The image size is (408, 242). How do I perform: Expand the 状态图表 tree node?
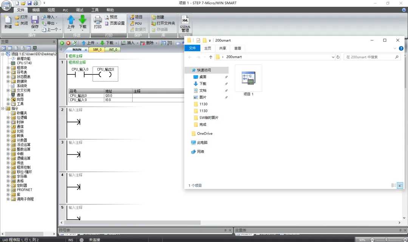tap(8, 77)
